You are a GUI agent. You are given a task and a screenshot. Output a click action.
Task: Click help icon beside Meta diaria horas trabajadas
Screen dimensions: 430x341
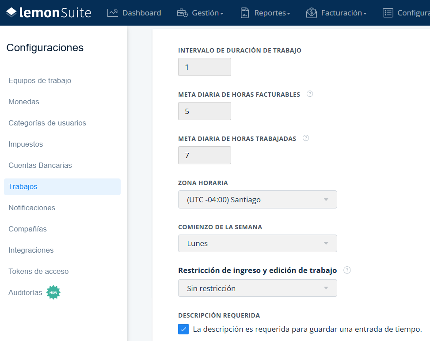coord(306,138)
